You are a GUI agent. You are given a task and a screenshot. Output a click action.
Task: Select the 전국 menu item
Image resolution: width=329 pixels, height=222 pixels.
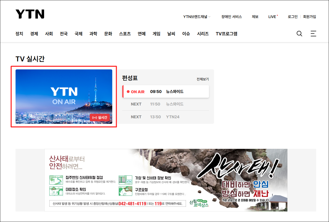[x=64, y=34]
